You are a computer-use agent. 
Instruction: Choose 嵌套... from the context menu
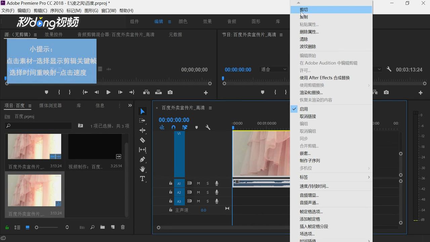(331, 153)
